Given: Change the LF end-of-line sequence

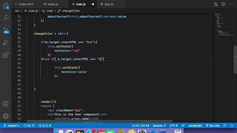Looking at the screenshot, I should click(183, 126).
